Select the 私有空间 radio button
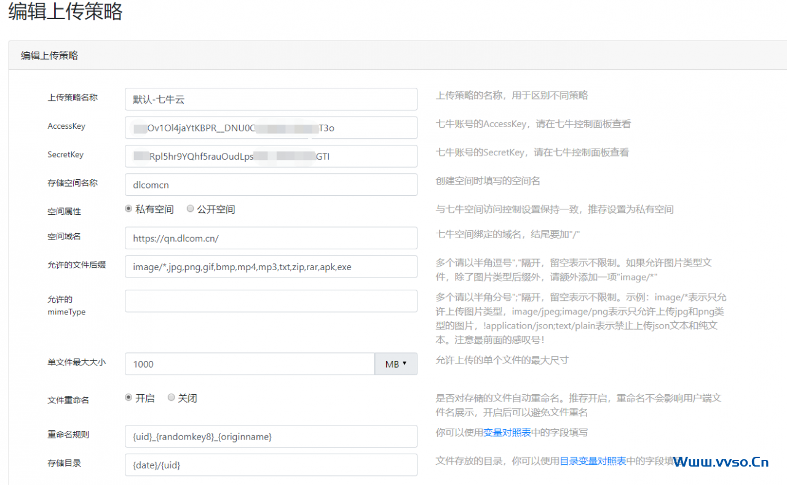The width and height of the screenshot is (787, 485). coord(129,209)
